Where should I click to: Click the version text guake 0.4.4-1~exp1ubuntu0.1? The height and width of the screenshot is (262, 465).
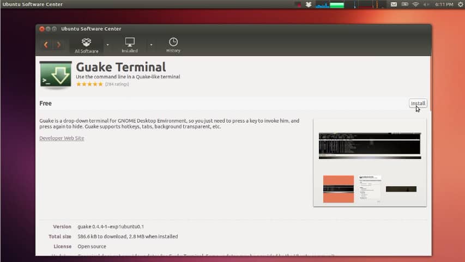111,227
